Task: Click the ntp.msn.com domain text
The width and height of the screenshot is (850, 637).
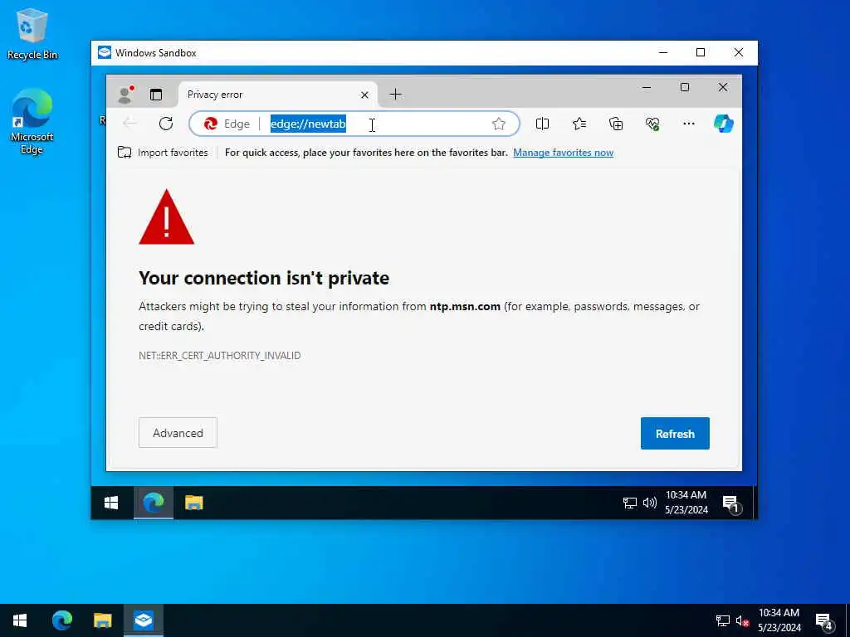Action: coord(465,307)
